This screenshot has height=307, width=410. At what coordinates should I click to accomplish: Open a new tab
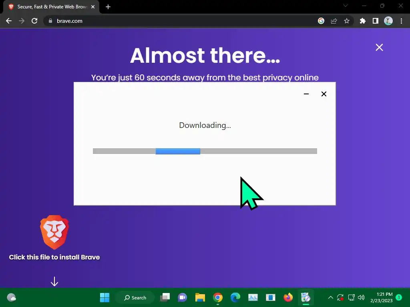(108, 7)
